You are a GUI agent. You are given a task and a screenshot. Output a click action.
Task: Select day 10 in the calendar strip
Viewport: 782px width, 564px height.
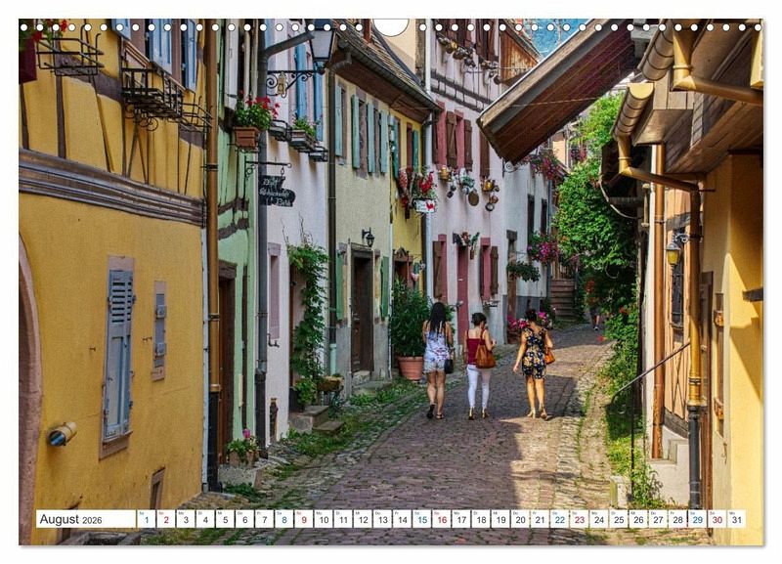coord(324,519)
